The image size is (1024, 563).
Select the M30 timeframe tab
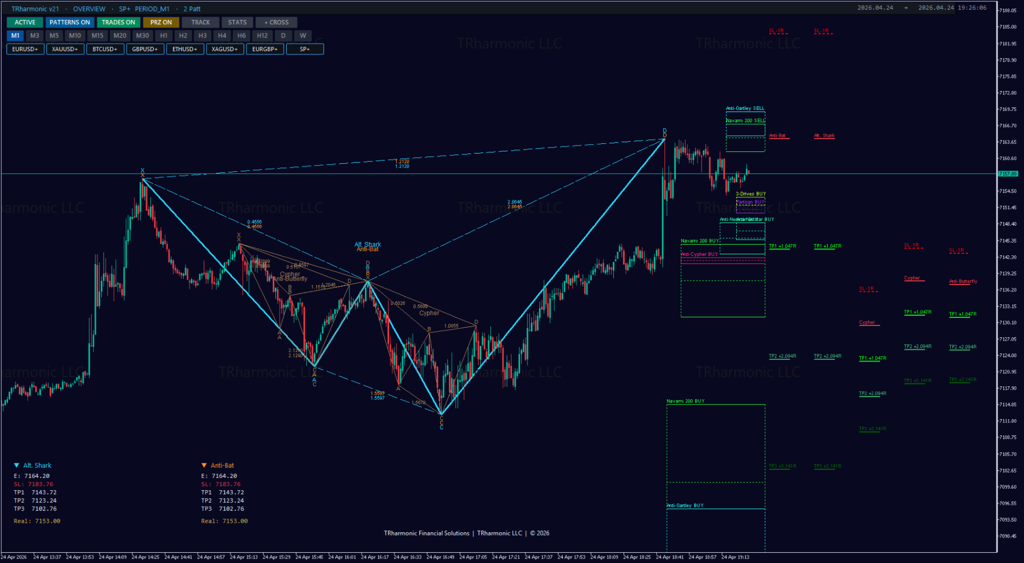[x=142, y=36]
